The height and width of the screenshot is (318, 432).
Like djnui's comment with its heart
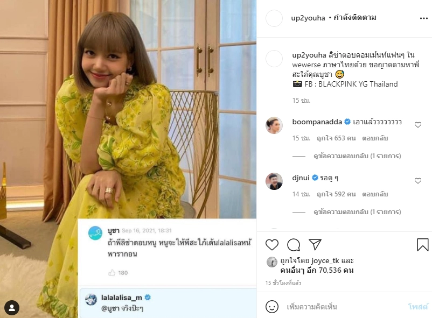pos(418,180)
